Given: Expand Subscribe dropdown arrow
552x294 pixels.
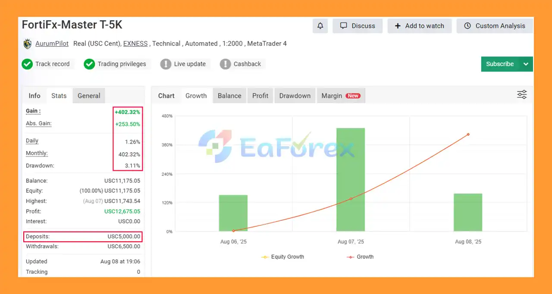Looking at the screenshot, I should [x=526, y=64].
